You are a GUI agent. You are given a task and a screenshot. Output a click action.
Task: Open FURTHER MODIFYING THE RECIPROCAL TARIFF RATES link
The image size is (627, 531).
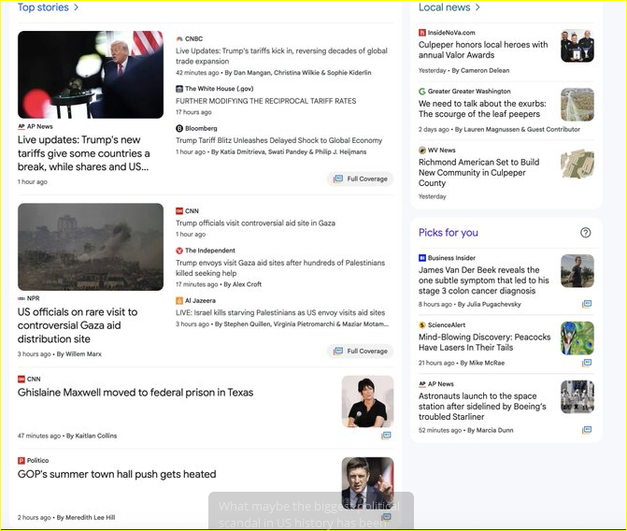266,101
